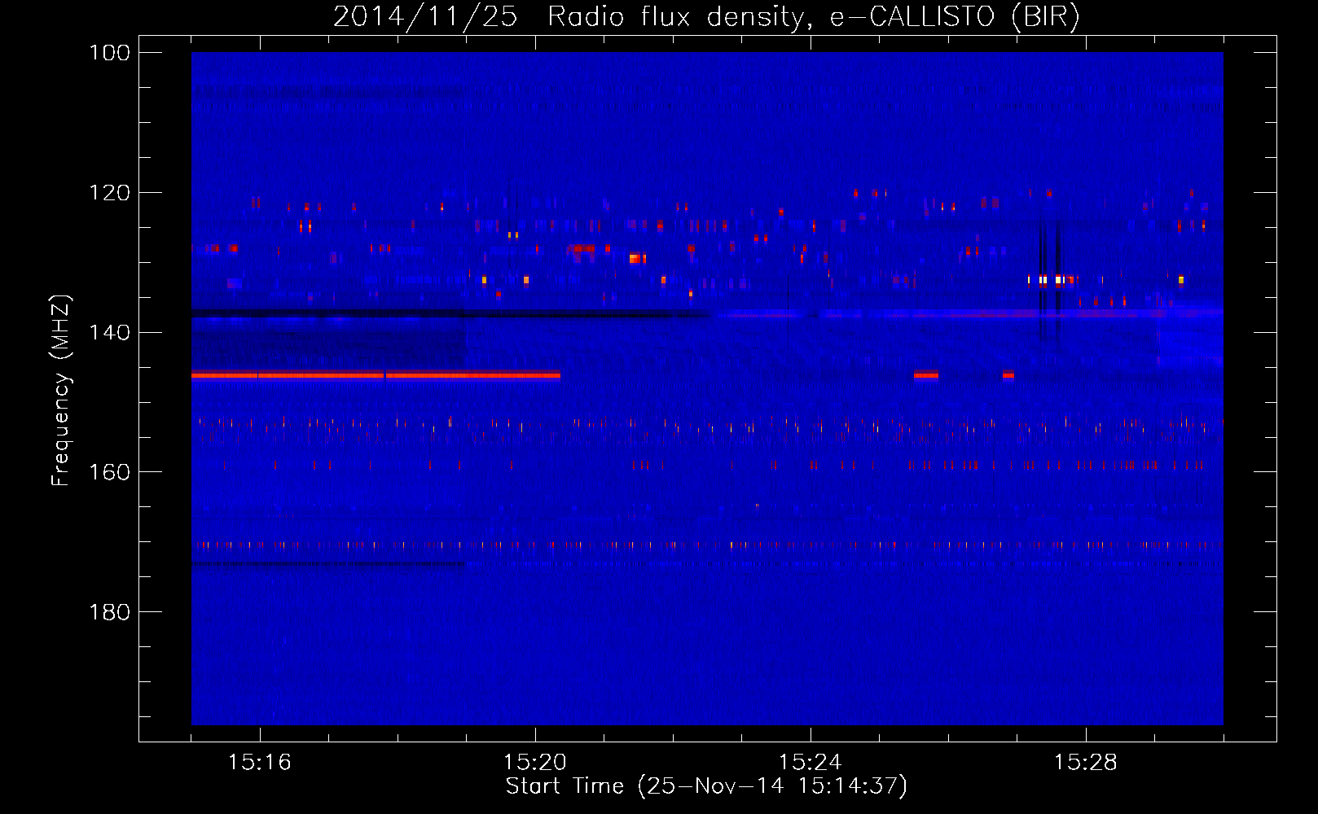Viewport: 1318px width, 814px height.
Task: Click the plot title "Radio flux density, e-CALLISTO (BIR)"
Action: (x=814, y=16)
